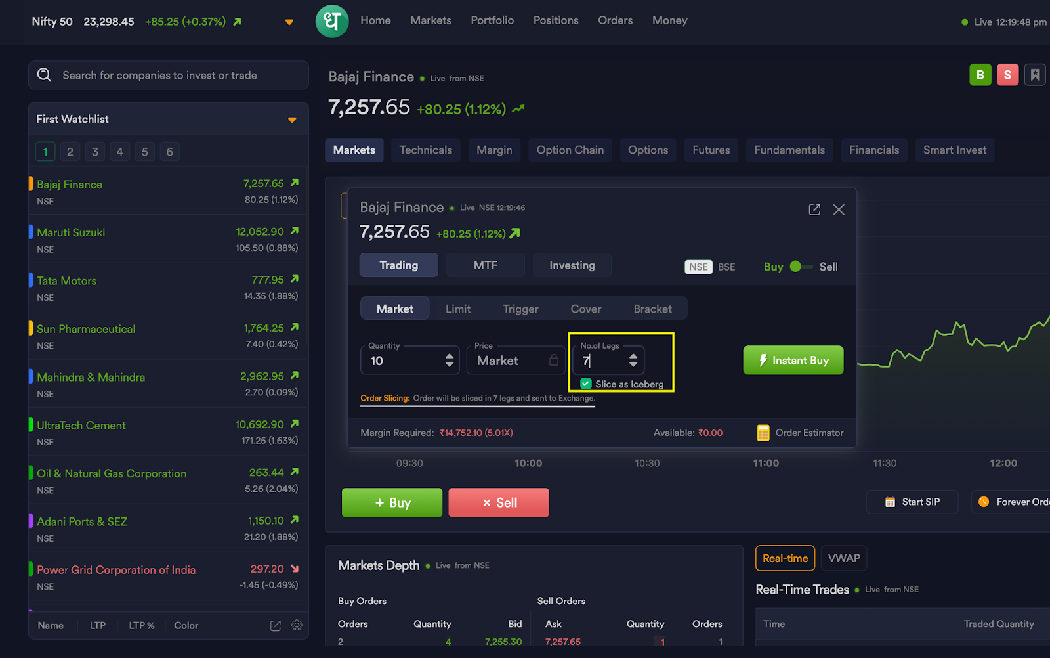Click the Start SIP calendar icon
This screenshot has width=1050, height=658.
[890, 502]
